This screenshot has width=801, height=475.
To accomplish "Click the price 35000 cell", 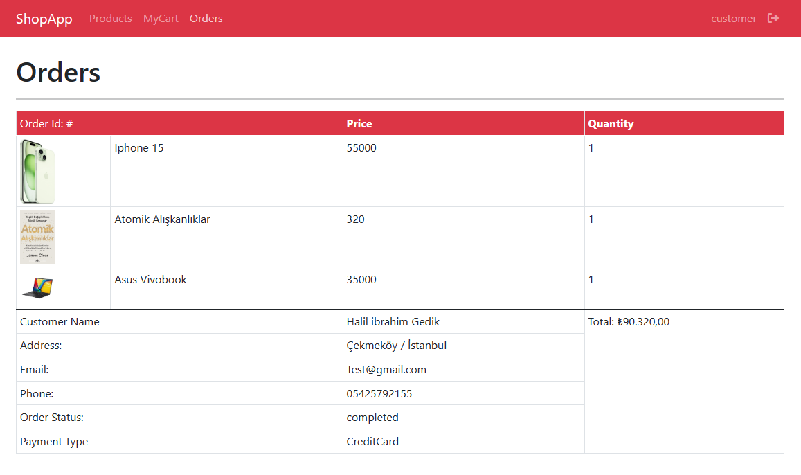I will pyautogui.click(x=463, y=288).
